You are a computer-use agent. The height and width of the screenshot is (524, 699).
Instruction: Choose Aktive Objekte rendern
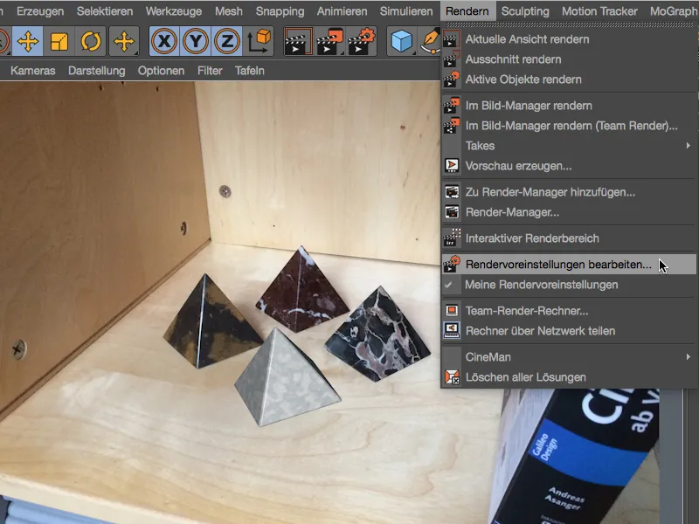point(569,79)
